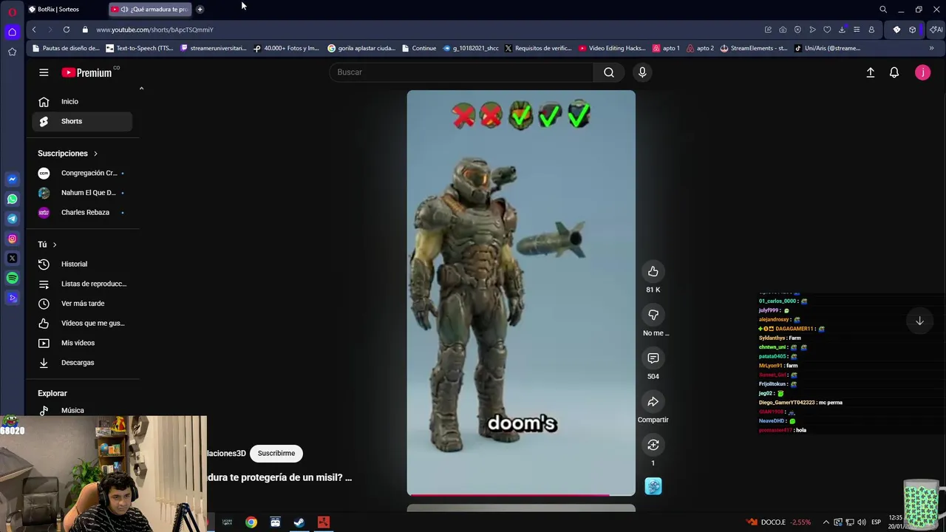The width and height of the screenshot is (946, 532).
Task: Open X Twitter in Opera sidebar
Action: click(x=12, y=259)
